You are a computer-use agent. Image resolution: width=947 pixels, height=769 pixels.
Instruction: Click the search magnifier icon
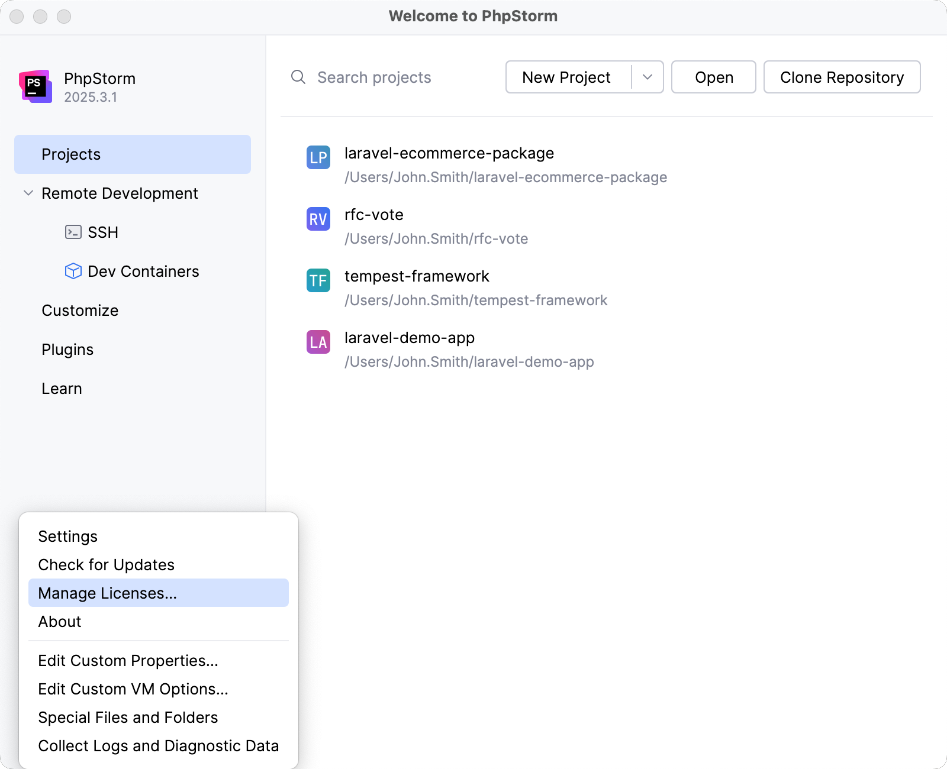298,77
